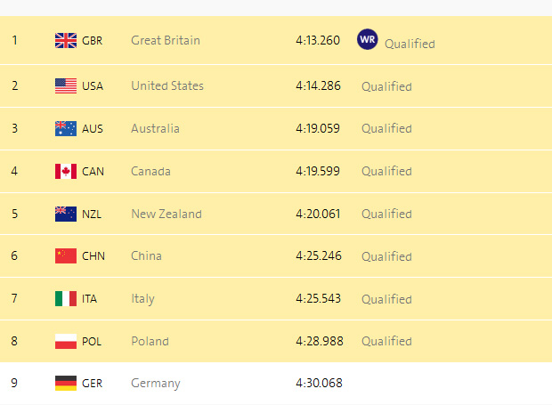Click Germany's time 4:30.068

[x=319, y=384]
